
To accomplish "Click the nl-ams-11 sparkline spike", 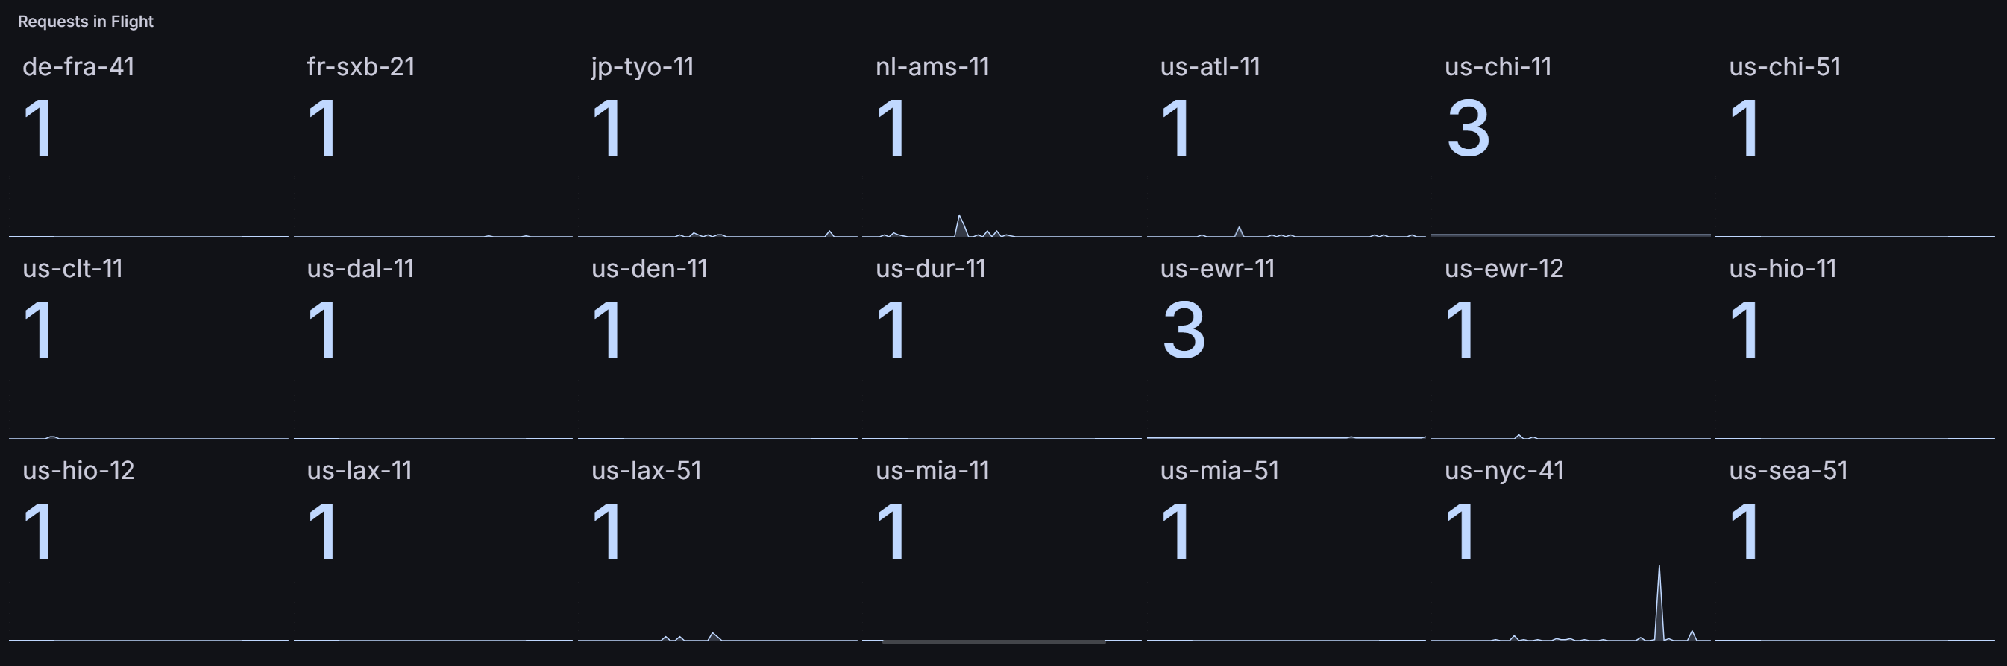I will (960, 225).
